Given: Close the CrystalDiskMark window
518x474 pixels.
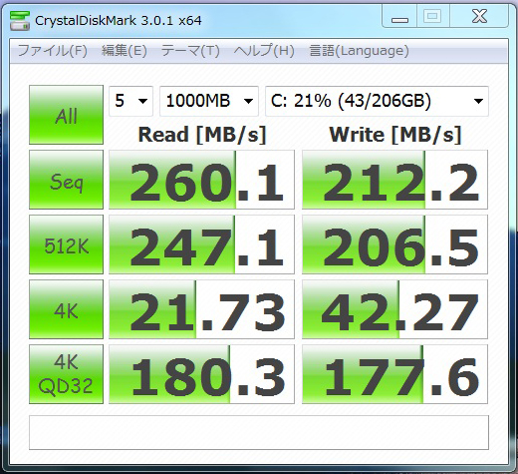Looking at the screenshot, I should [x=479, y=17].
